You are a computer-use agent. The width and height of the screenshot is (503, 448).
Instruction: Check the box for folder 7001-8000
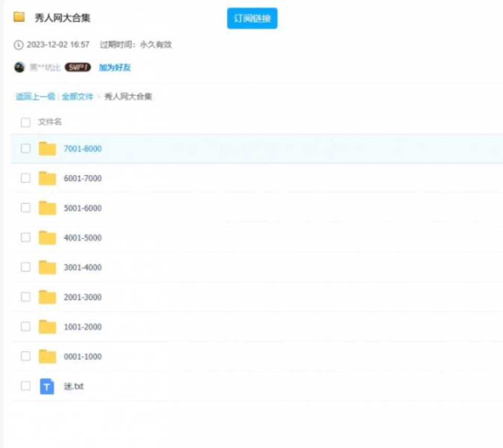pos(26,148)
